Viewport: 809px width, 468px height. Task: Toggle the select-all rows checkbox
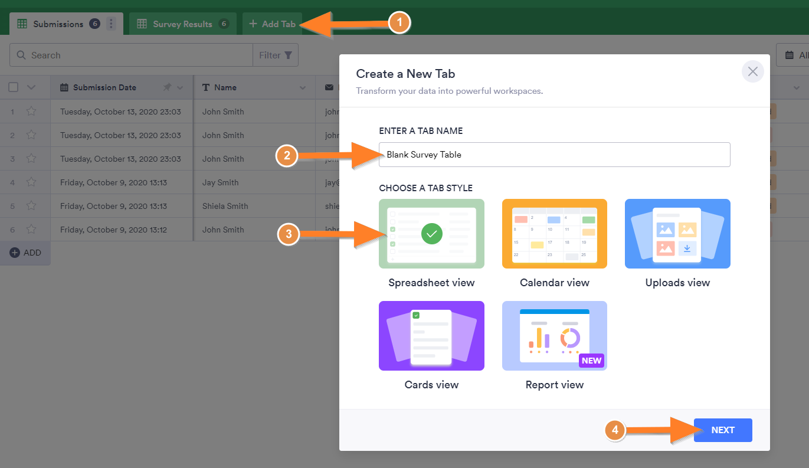tap(14, 87)
